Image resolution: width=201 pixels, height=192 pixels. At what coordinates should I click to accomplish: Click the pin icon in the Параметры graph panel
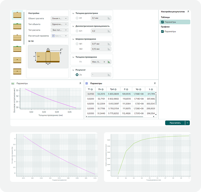[x=80, y=83]
